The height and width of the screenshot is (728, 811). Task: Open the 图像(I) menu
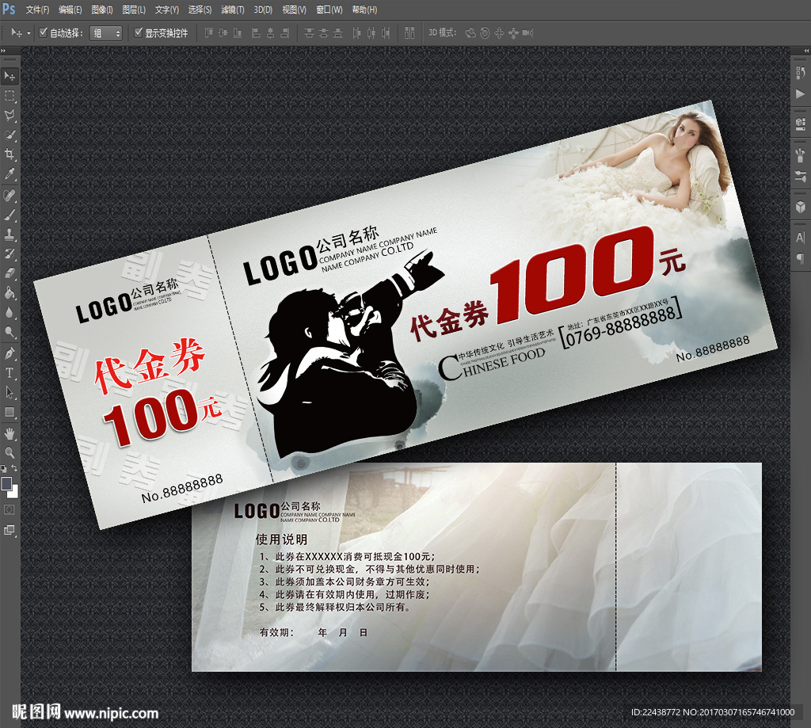click(102, 10)
